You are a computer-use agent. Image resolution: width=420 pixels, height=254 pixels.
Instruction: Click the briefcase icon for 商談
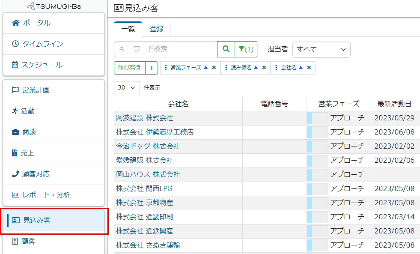[15, 132]
